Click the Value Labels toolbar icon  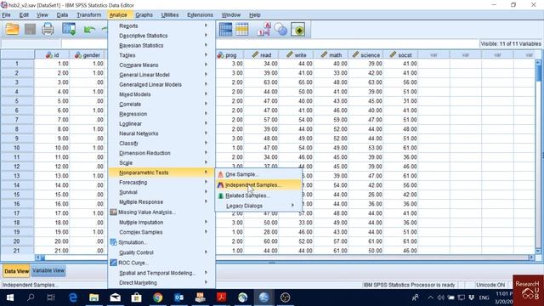(264, 30)
